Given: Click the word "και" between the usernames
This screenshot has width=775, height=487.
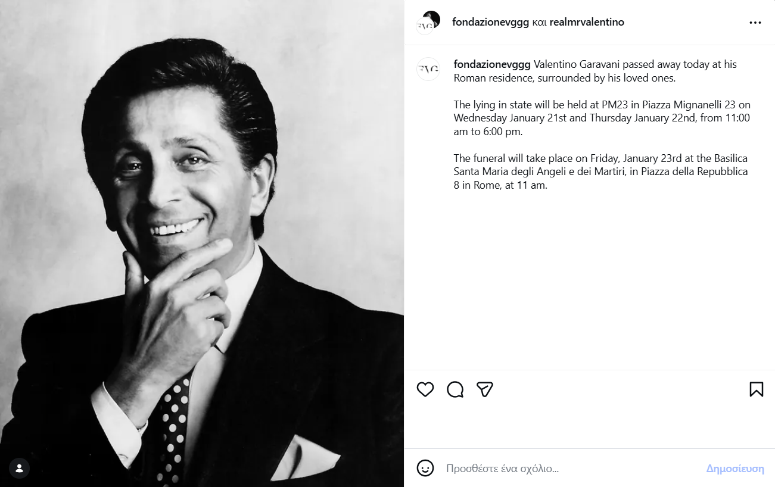Looking at the screenshot, I should click(539, 23).
